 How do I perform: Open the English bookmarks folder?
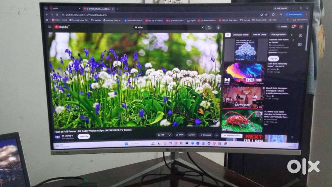192,21
